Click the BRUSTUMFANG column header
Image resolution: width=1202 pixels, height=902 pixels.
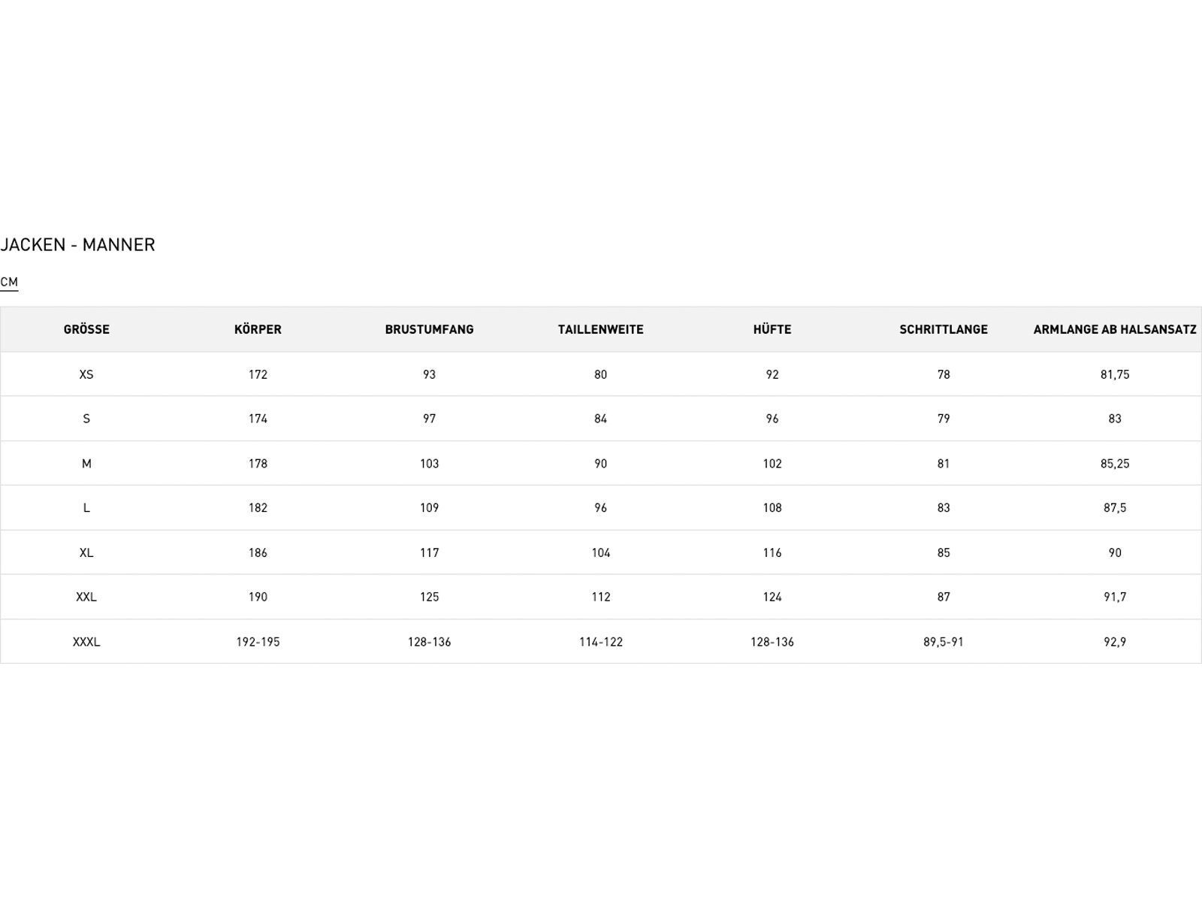(429, 329)
